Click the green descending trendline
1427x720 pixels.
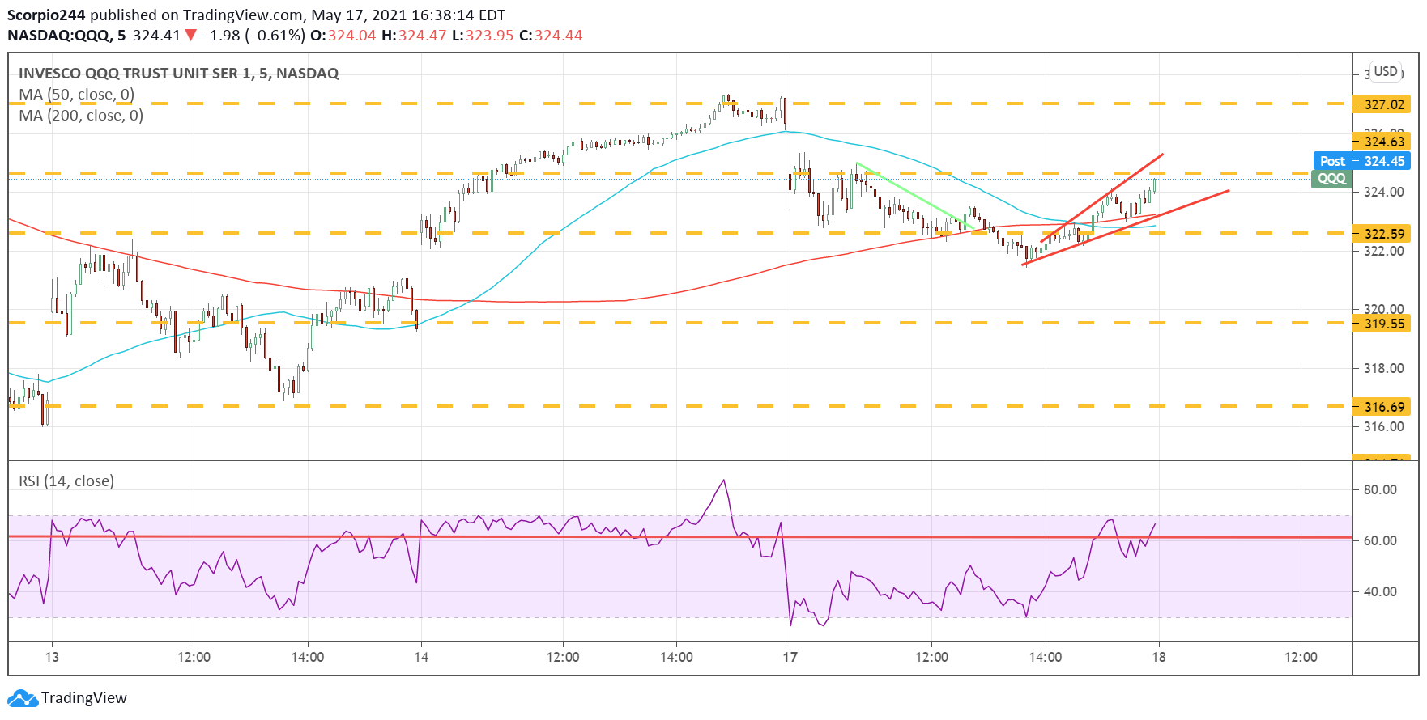coord(915,196)
